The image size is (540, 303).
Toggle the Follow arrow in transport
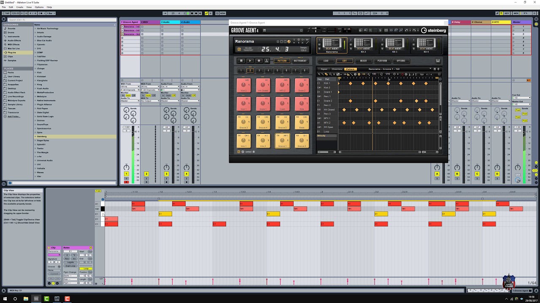[x=165, y=13]
